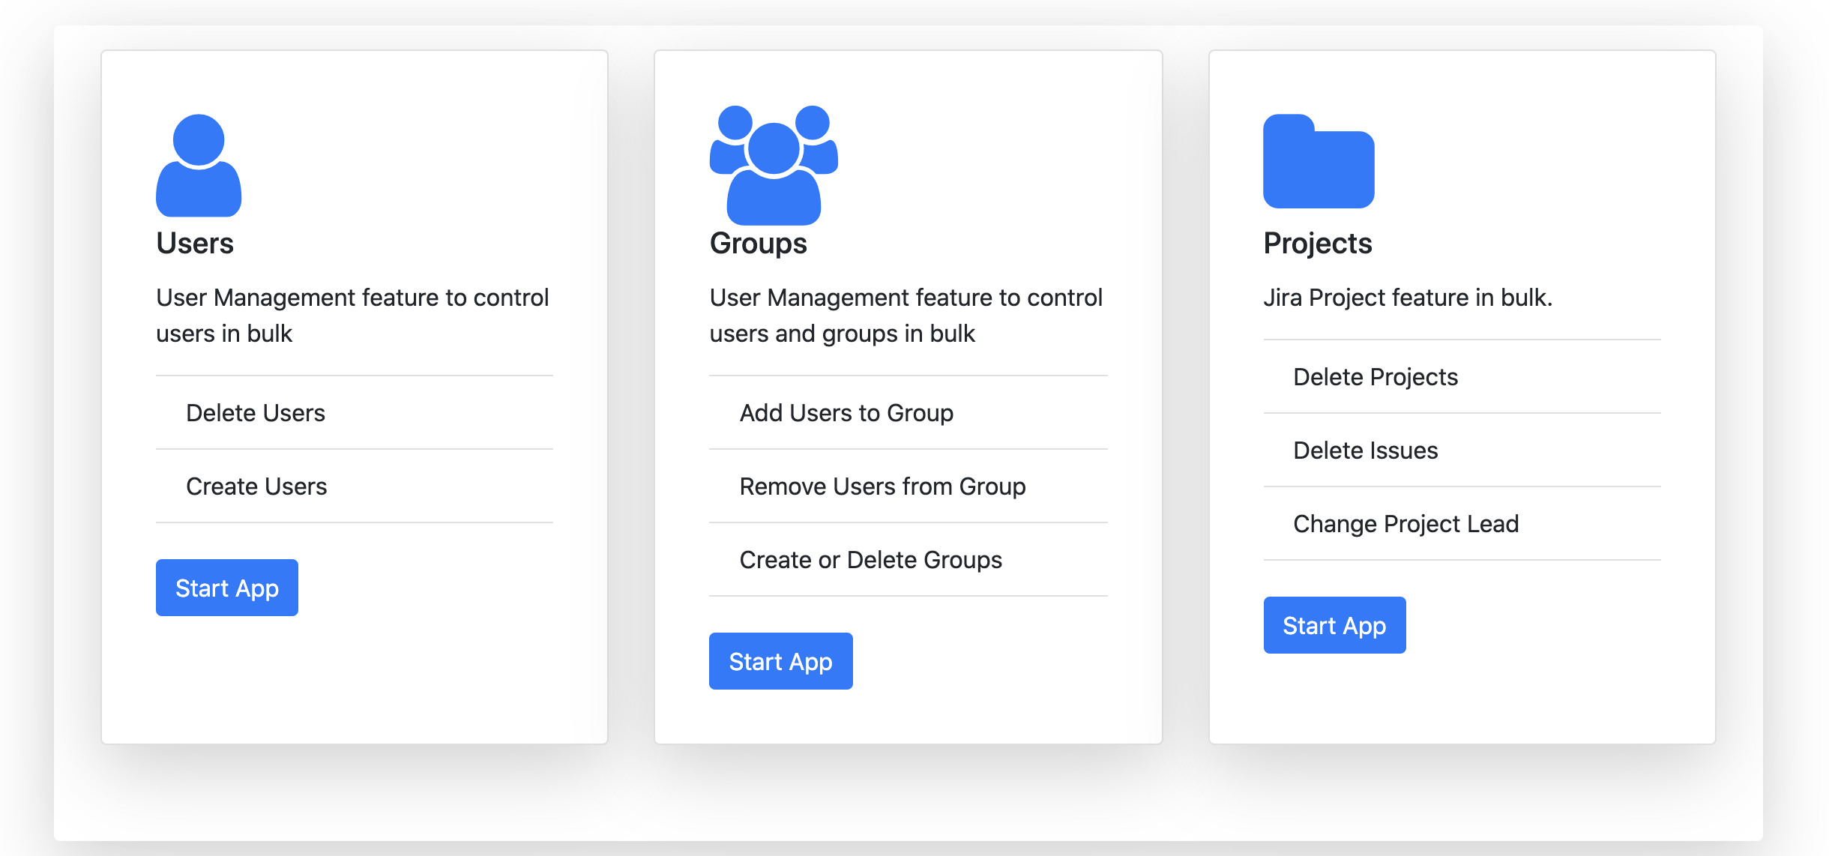Launch the Projects app with Start App
Image resolution: width=1829 pixels, height=856 pixels.
(x=1334, y=625)
